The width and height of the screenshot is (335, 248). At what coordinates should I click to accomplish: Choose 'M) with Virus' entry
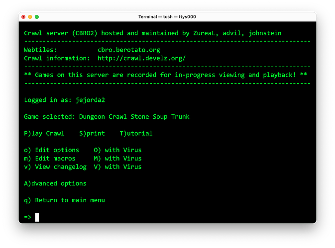point(117,159)
